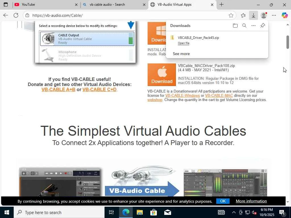The image size is (291, 218).
Task: Click the Meet Now tray icon
Action: 241,212
